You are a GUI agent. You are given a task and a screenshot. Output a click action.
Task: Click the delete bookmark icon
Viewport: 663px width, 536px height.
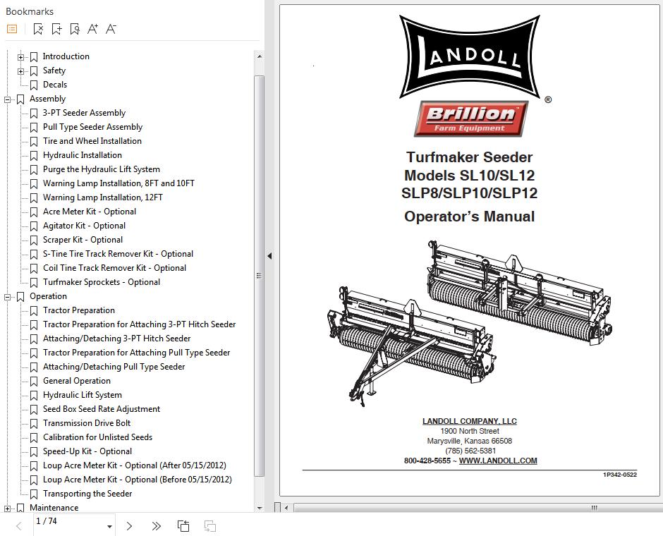tap(38, 29)
